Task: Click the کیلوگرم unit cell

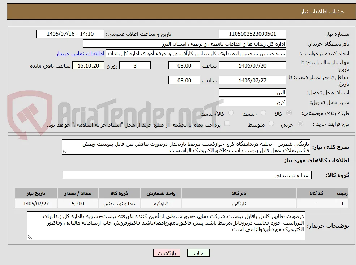Action: [161, 204]
